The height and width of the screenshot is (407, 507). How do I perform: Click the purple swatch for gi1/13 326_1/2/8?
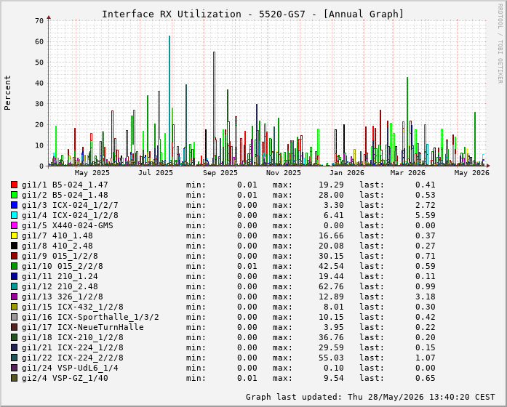click(14, 297)
